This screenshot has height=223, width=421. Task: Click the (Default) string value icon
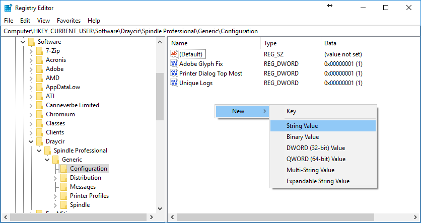[174, 54]
